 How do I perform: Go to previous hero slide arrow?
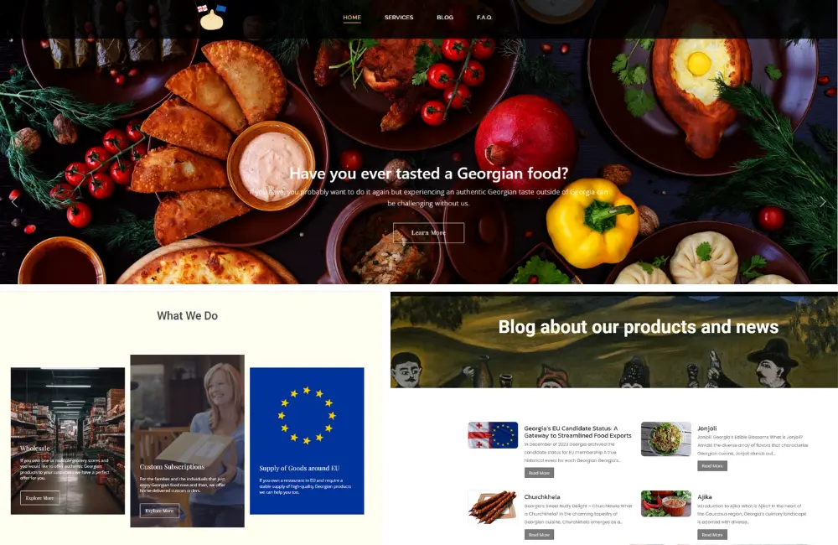point(14,202)
